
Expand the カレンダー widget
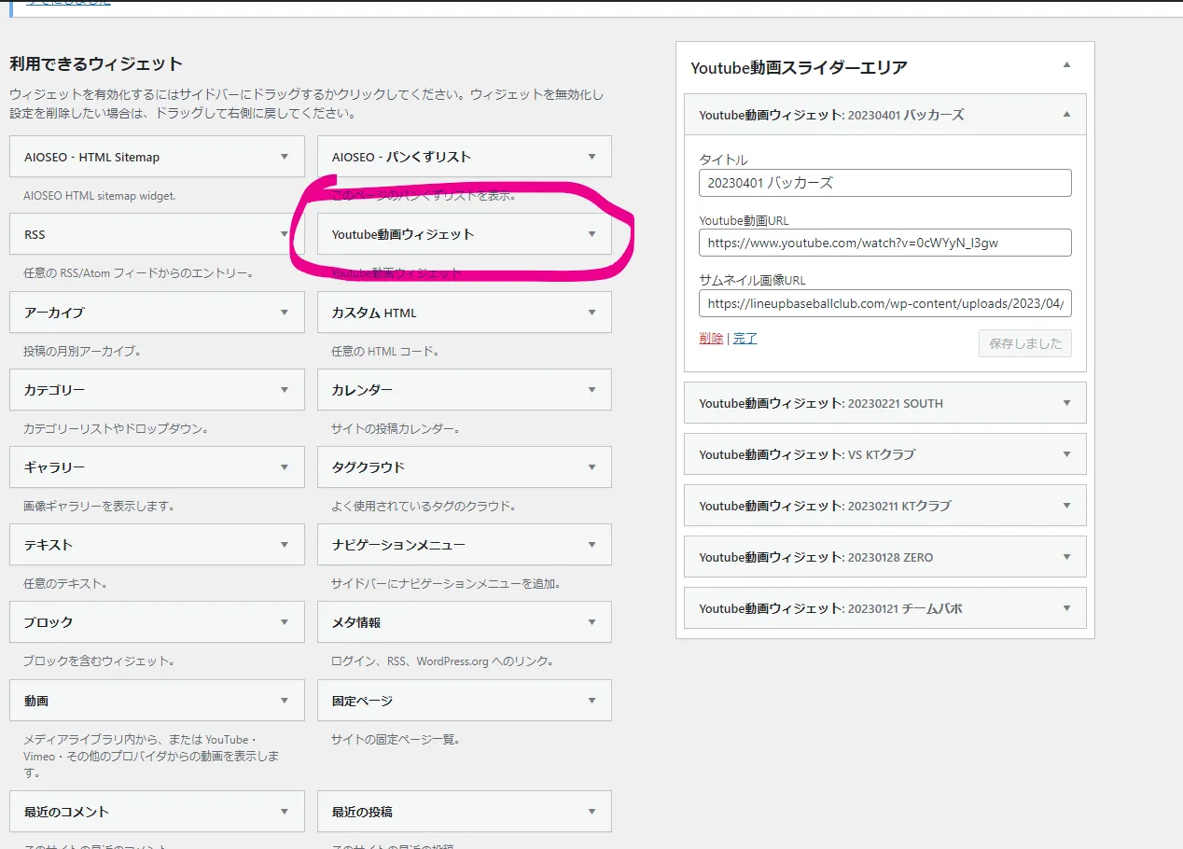591,390
